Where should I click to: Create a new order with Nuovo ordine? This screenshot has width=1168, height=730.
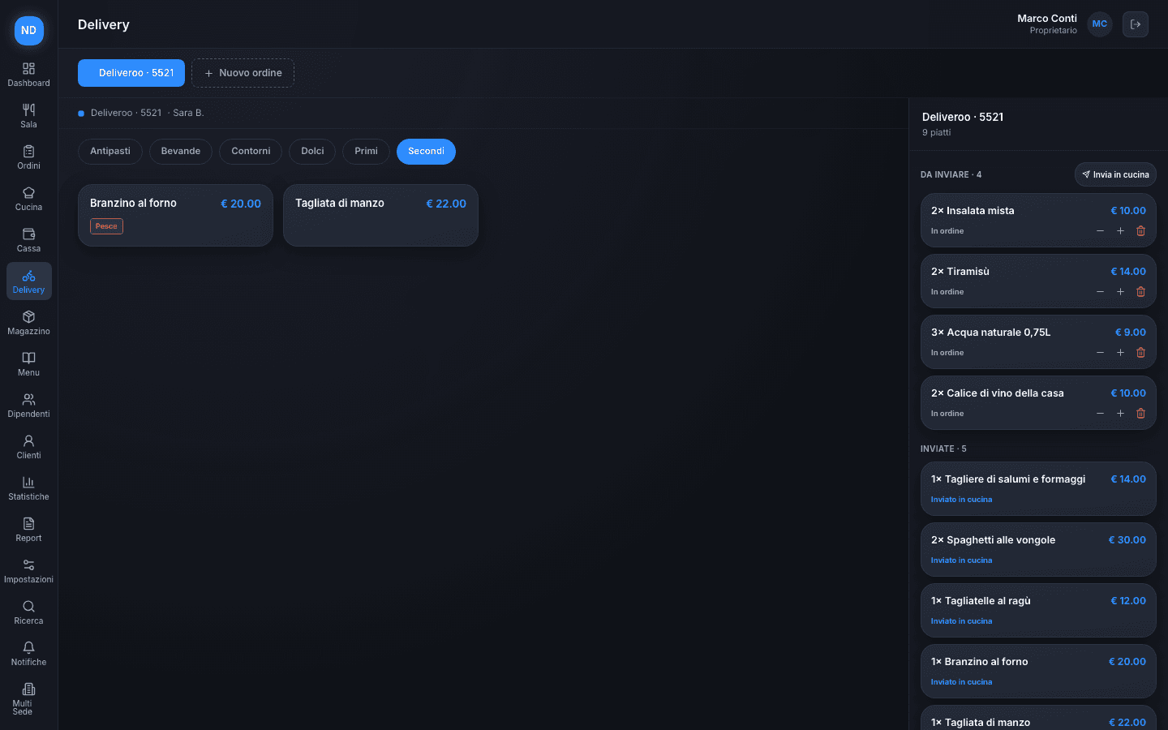coord(243,73)
